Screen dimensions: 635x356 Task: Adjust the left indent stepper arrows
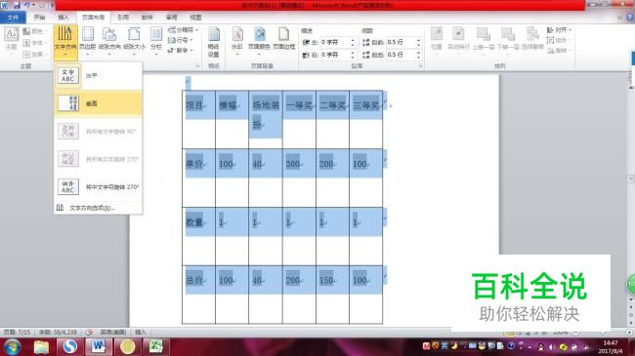click(353, 42)
